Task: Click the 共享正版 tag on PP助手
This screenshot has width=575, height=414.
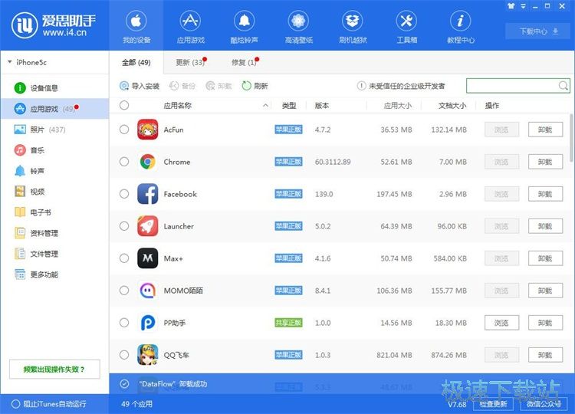Action: click(288, 323)
